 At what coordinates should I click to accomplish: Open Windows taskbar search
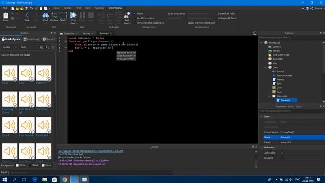click(14, 179)
